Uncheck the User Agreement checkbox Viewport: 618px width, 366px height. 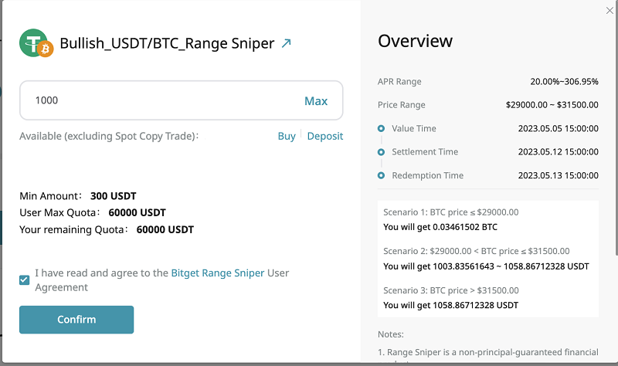click(x=25, y=280)
